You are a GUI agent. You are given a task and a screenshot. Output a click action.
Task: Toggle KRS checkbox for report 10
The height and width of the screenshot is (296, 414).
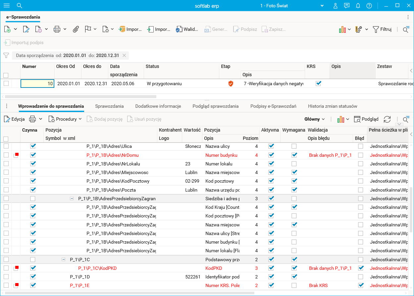[x=318, y=84]
